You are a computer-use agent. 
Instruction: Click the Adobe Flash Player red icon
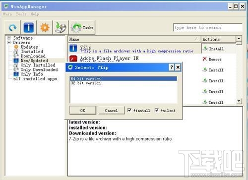(x=73, y=59)
